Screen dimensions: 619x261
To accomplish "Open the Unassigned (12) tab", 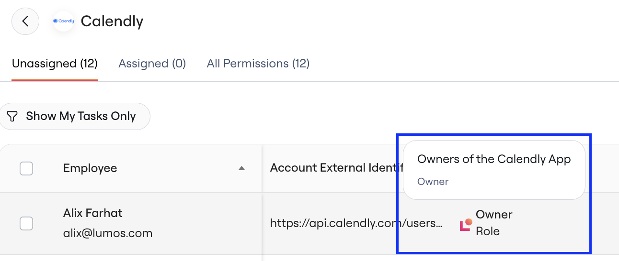I will [x=55, y=64].
